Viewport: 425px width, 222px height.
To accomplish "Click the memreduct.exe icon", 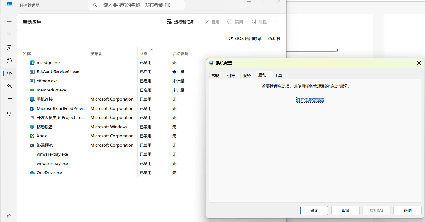I will click(x=32, y=90).
